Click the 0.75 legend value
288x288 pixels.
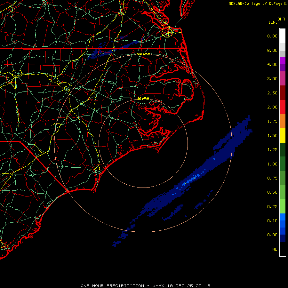point(272,178)
